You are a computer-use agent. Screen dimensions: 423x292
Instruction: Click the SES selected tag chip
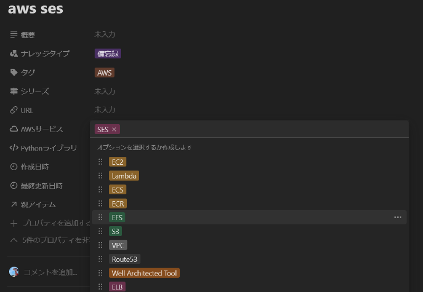tap(107, 129)
